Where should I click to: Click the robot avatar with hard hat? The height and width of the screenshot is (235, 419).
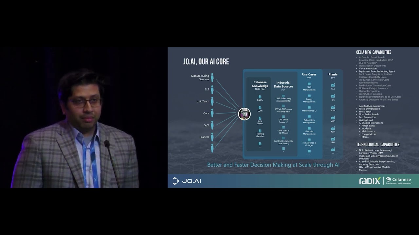244,114
